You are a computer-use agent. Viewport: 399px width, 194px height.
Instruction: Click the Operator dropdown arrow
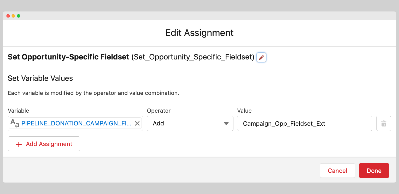(x=226, y=124)
